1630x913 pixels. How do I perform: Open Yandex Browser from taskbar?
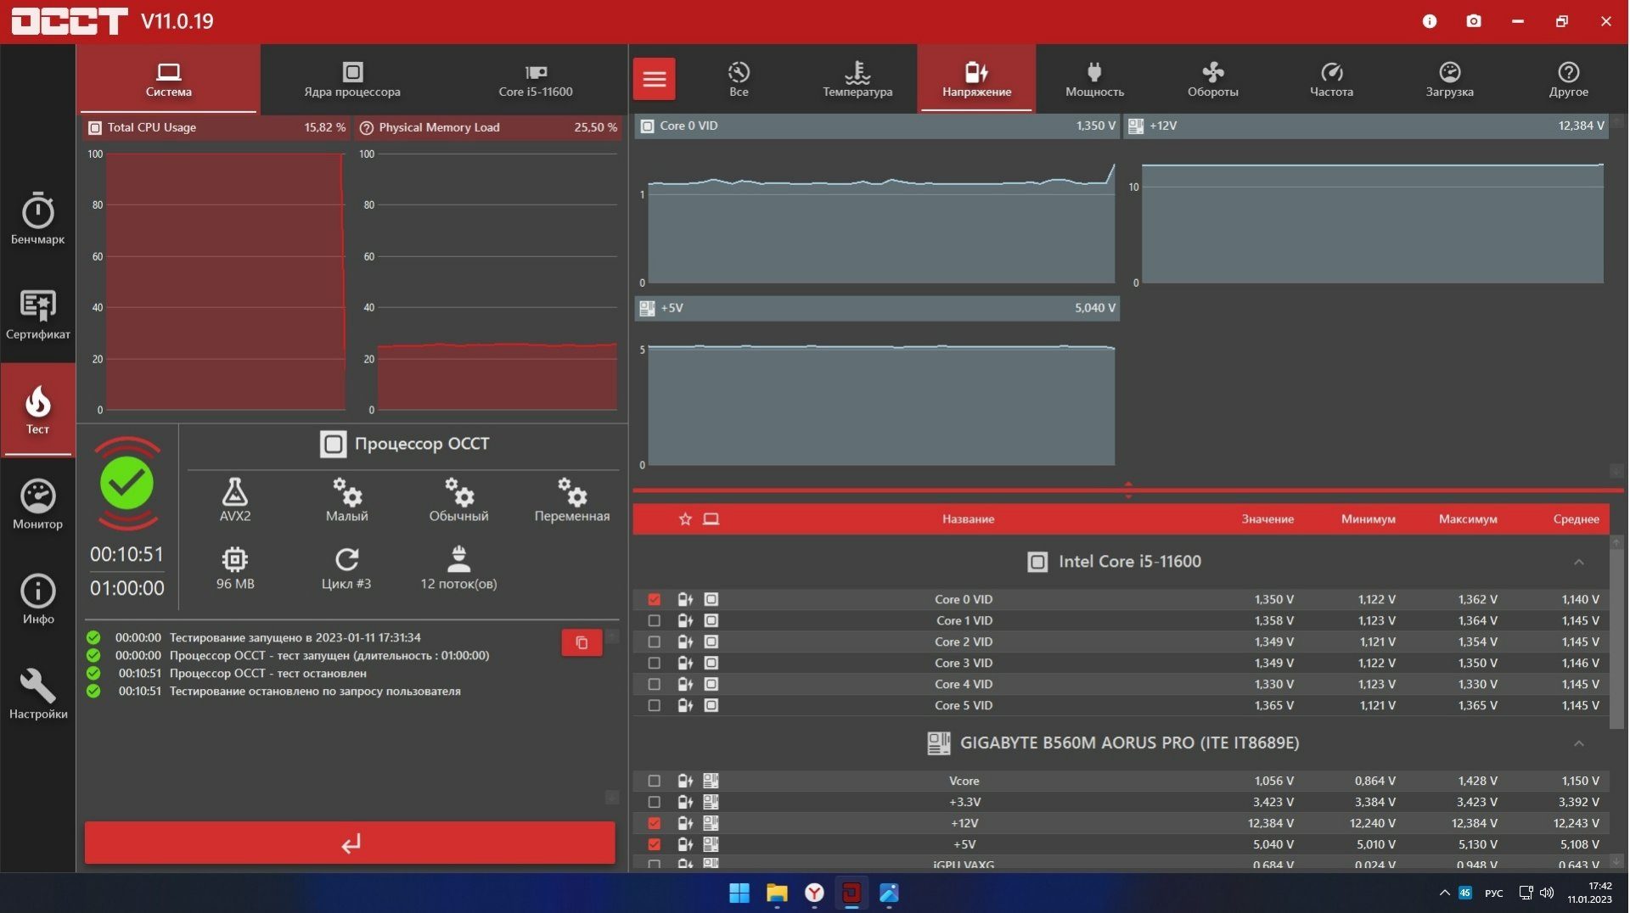tap(814, 893)
